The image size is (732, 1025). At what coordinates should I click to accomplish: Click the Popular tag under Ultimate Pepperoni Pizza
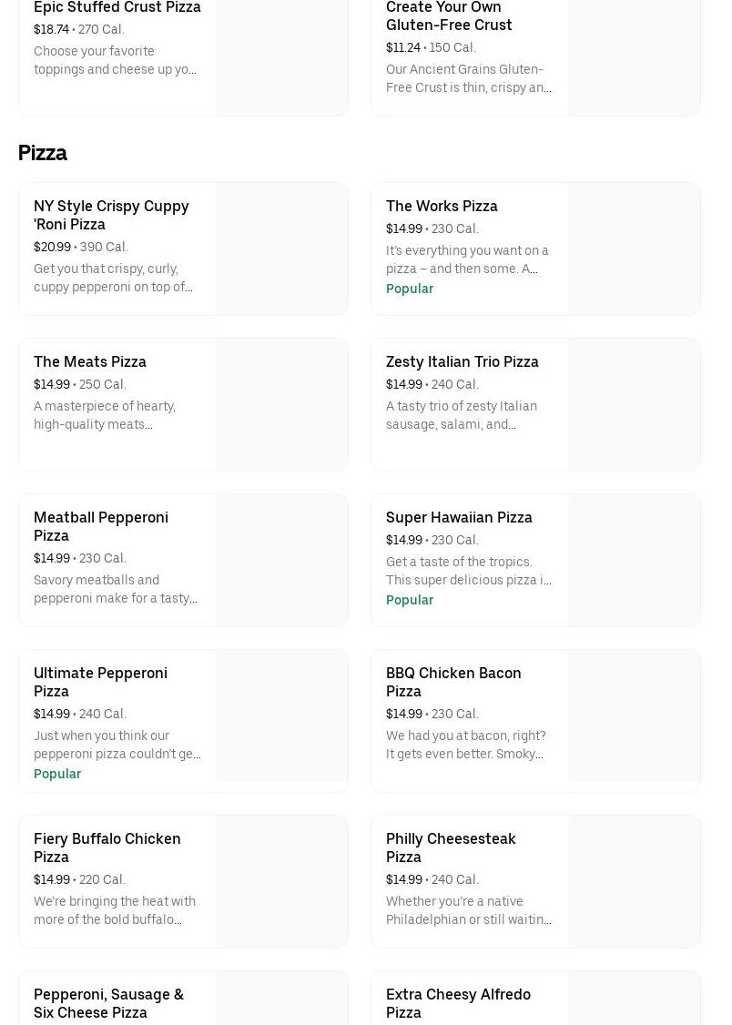click(x=57, y=774)
